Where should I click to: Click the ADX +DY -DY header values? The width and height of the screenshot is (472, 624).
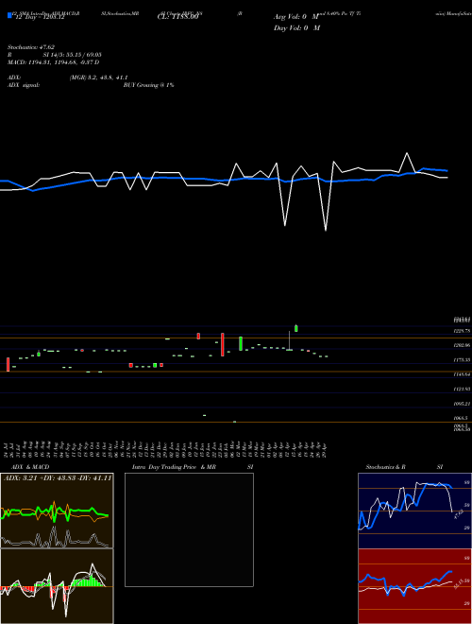pyautogui.click(x=58, y=478)
